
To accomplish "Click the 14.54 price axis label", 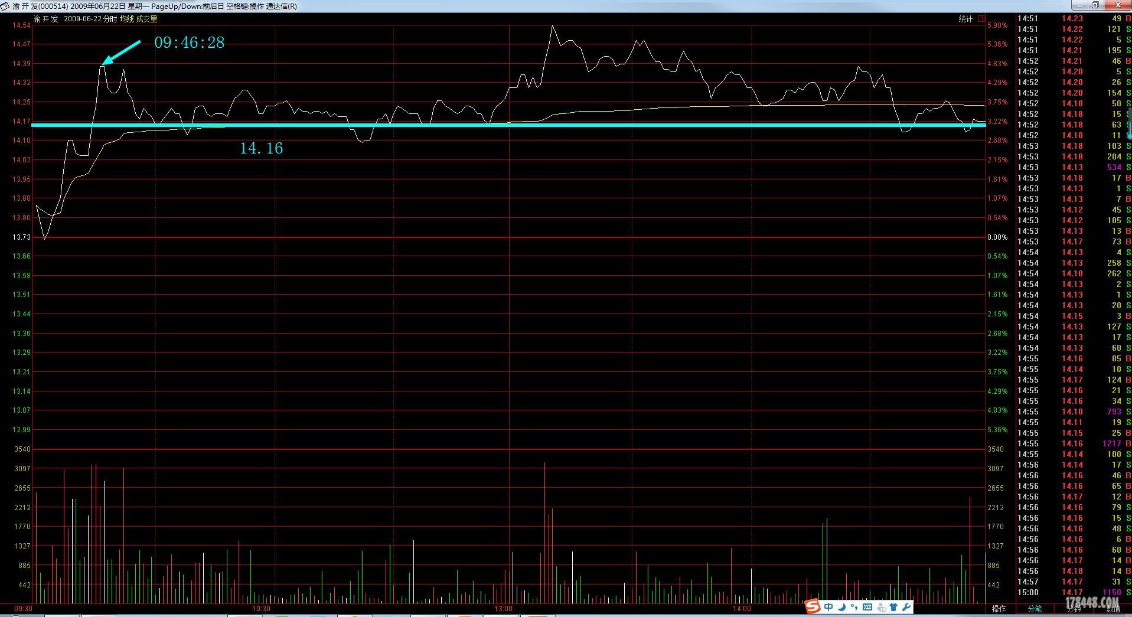I will point(21,25).
